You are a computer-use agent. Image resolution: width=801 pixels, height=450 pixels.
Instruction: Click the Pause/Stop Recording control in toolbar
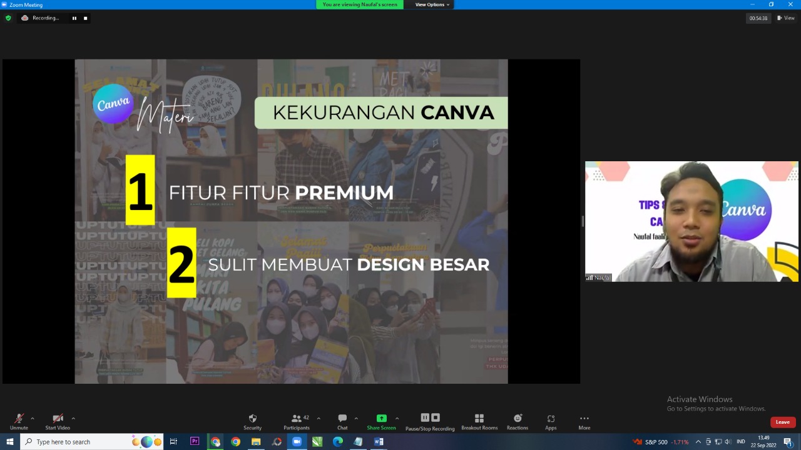pos(430,422)
